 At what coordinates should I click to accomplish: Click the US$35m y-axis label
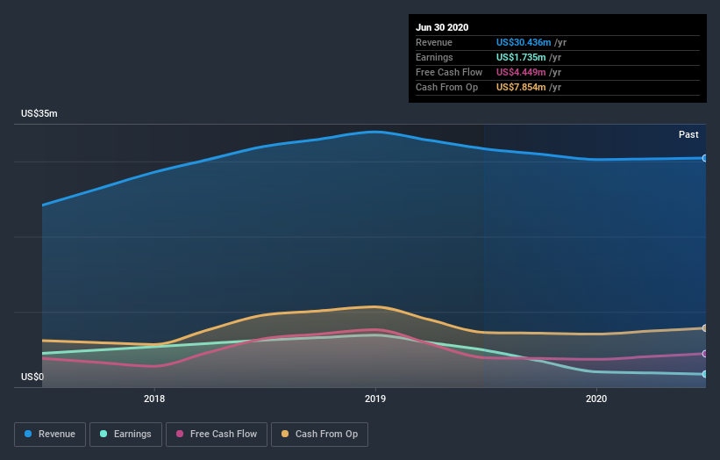(39, 113)
